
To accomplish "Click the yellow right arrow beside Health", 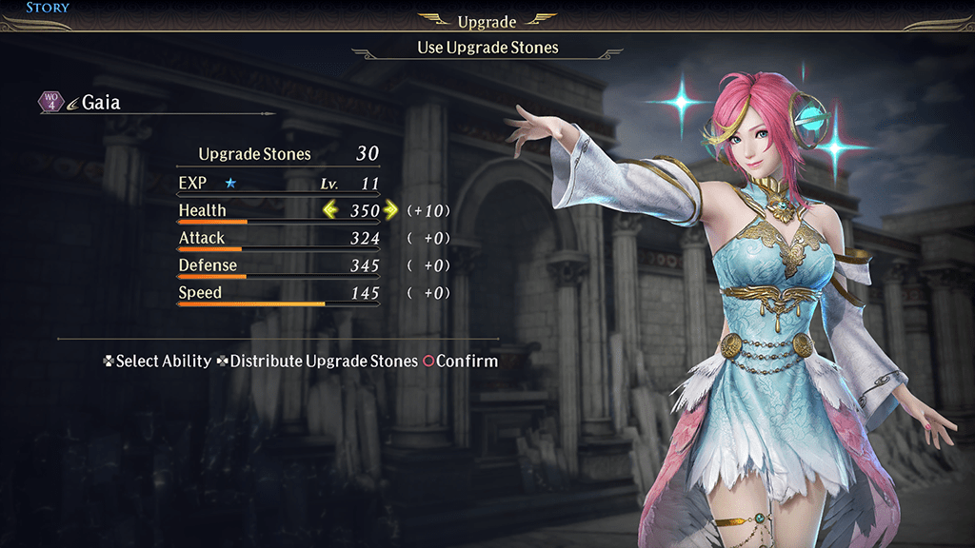I will click(x=390, y=210).
